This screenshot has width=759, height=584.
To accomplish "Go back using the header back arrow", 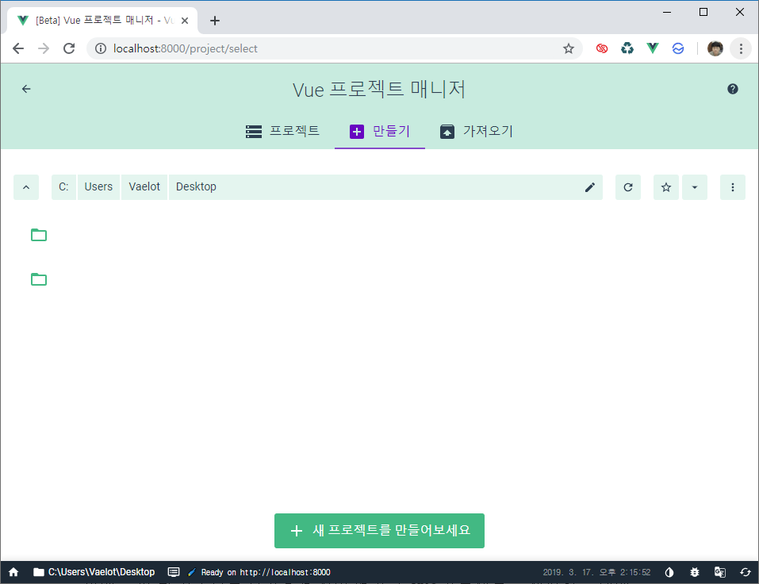I will (x=26, y=88).
